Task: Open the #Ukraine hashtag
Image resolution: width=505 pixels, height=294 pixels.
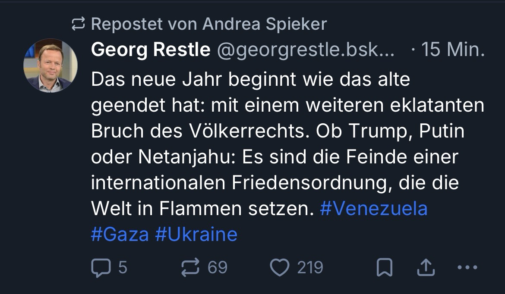Action: coord(196,235)
